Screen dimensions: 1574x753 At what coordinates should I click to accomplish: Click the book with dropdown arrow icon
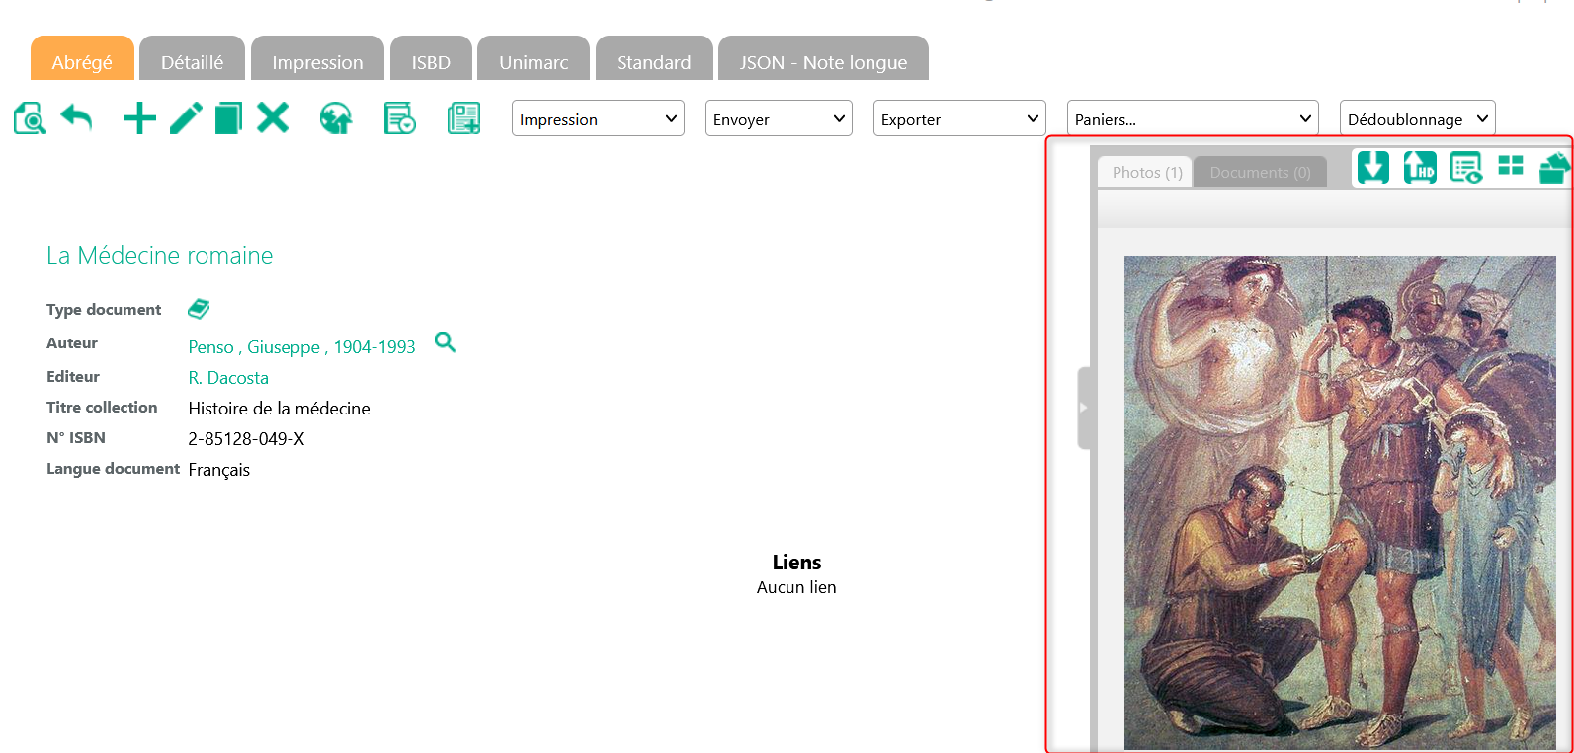(x=400, y=118)
